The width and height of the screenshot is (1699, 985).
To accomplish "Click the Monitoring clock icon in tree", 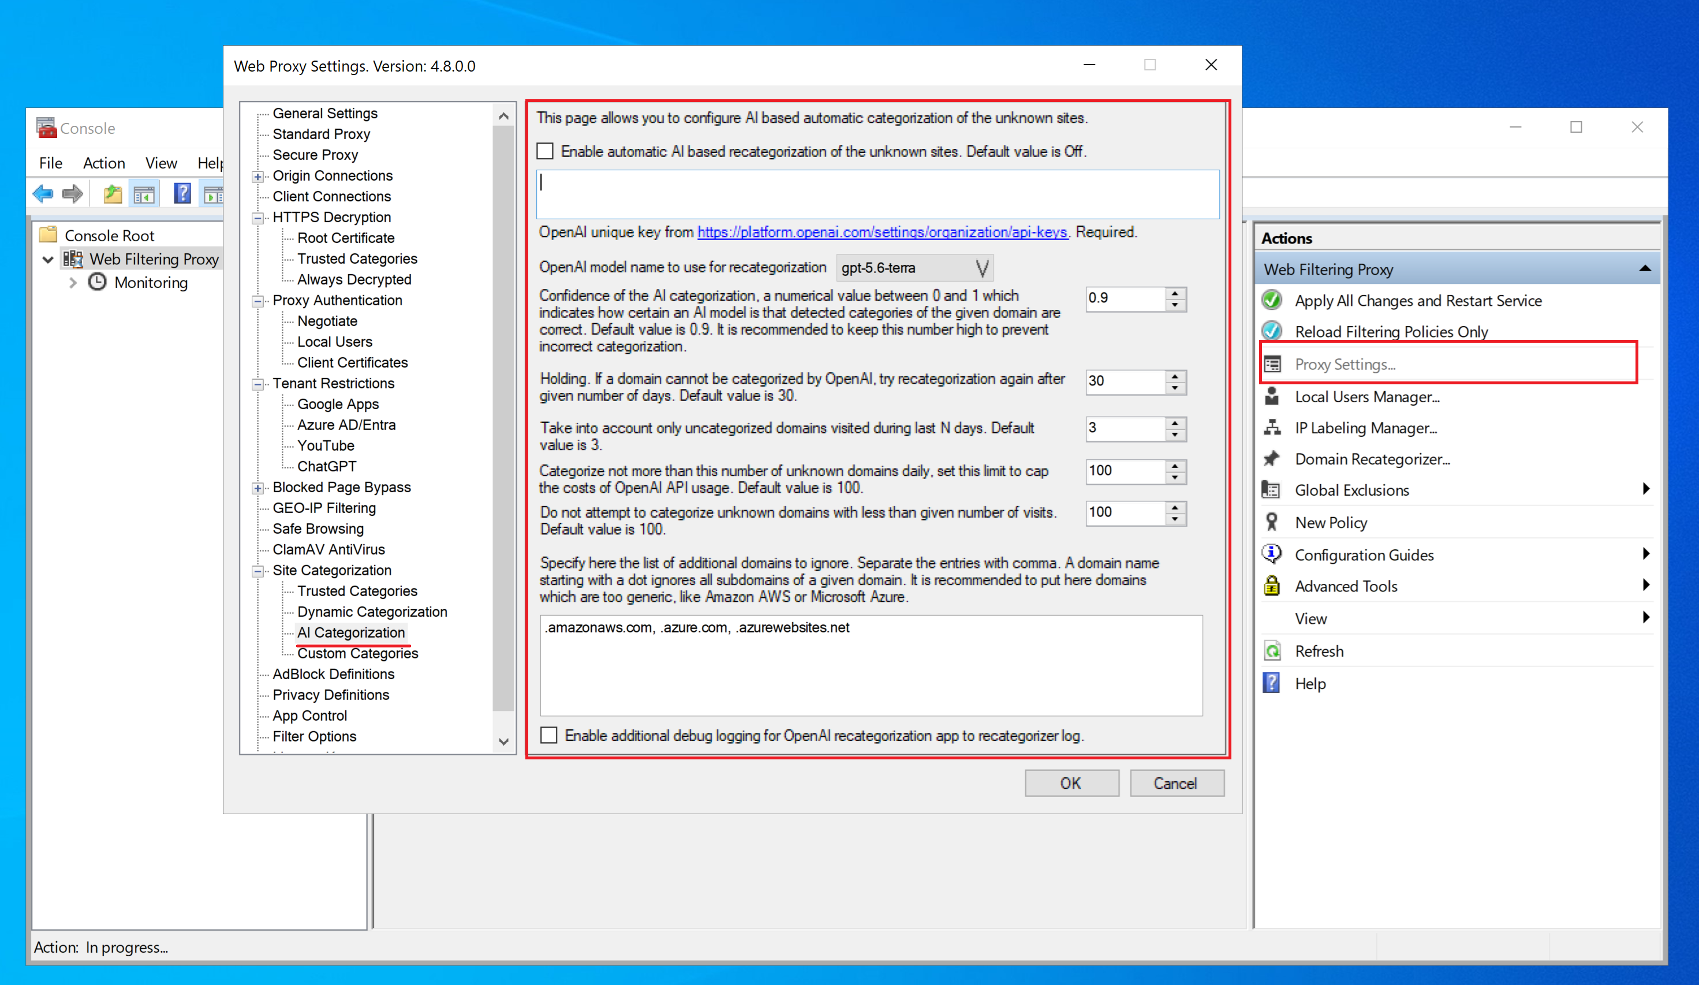I will tap(98, 282).
